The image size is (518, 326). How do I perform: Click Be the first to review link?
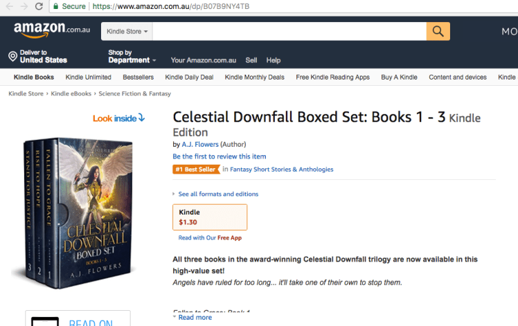pos(219,156)
